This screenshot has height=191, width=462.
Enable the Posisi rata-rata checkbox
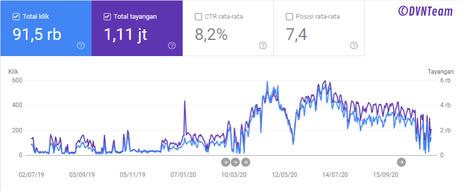pyautogui.click(x=289, y=17)
